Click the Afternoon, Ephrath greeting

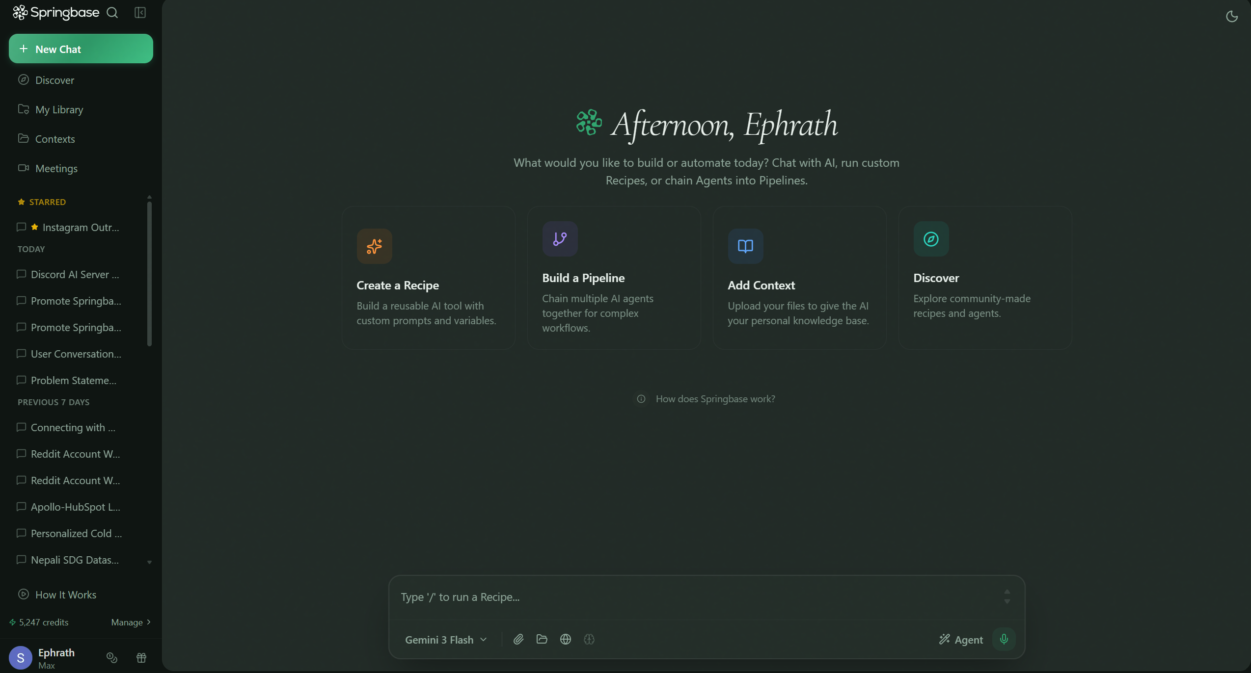click(725, 125)
